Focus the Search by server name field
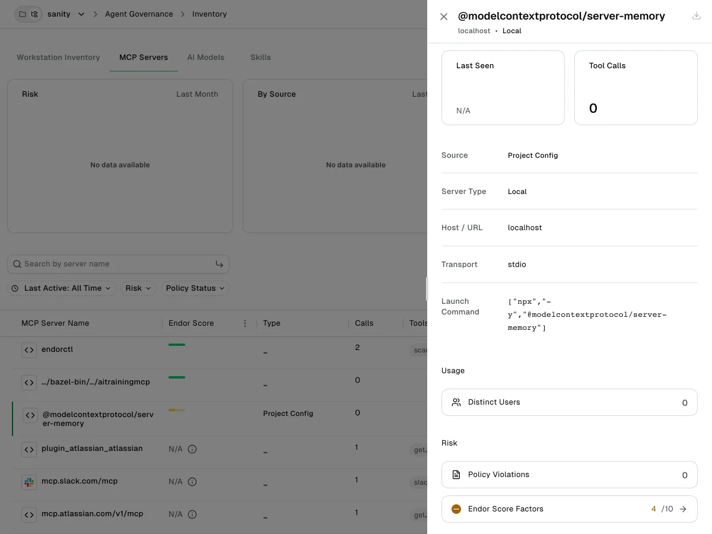 coord(118,264)
